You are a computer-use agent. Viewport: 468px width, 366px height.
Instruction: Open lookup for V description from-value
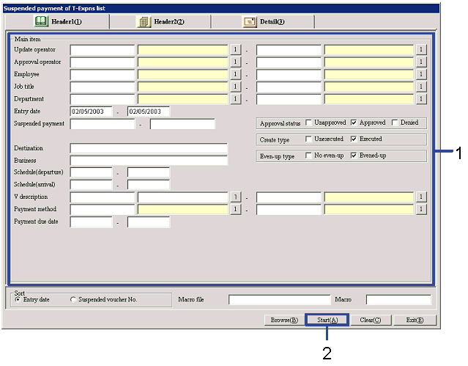click(236, 197)
